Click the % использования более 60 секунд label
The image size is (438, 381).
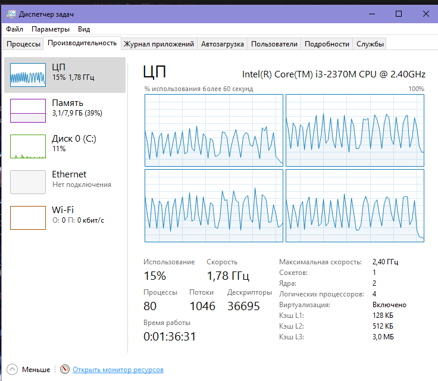pos(199,89)
